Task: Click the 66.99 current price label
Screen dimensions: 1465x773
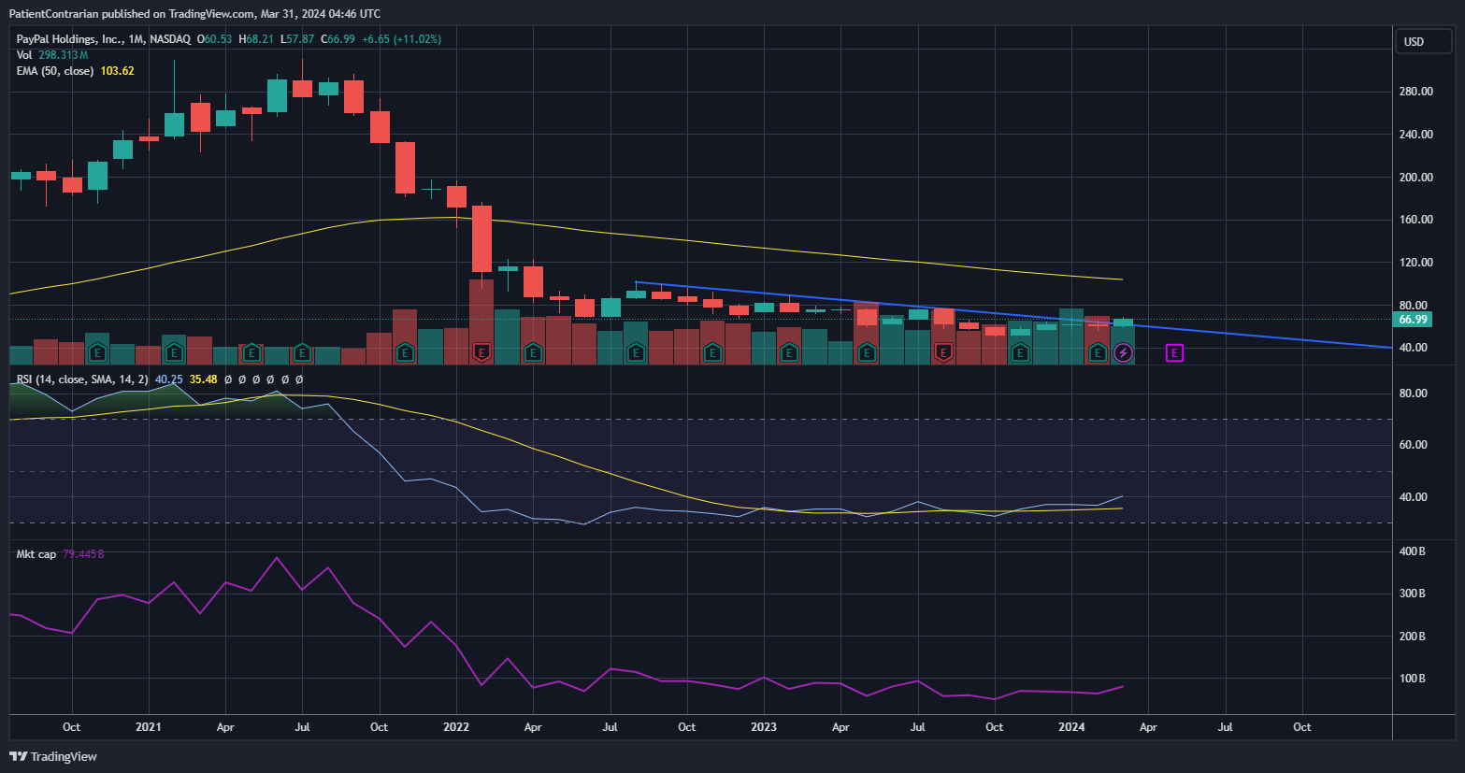Action: tap(1412, 320)
